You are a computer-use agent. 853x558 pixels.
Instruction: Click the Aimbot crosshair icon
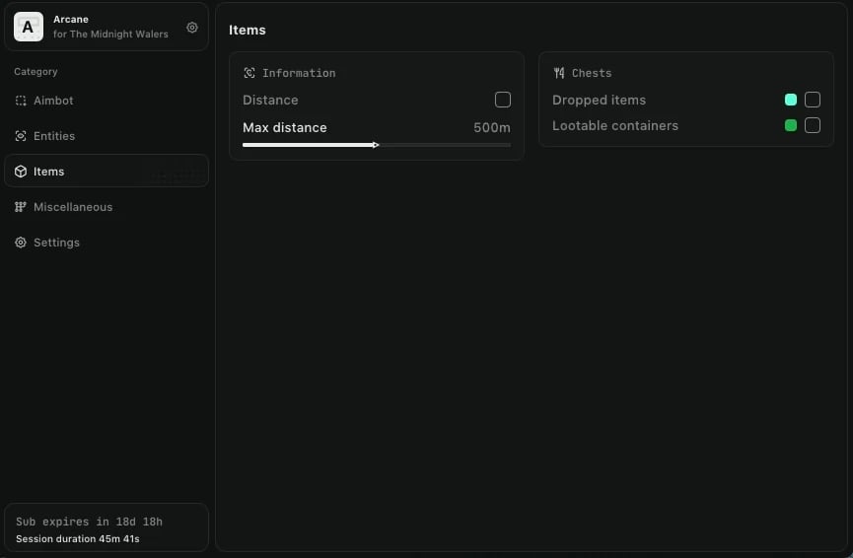[21, 101]
